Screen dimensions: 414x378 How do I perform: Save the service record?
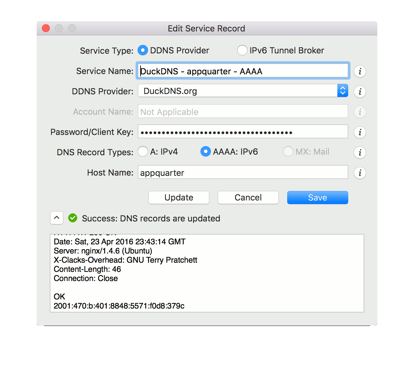coord(317,198)
